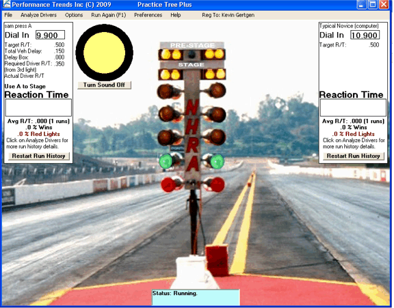Click the second right amber countdown light
Viewport: 394px width, 308px height.
tap(217, 114)
